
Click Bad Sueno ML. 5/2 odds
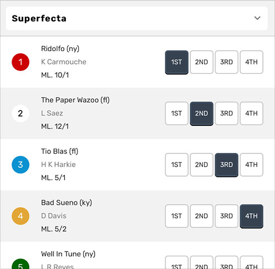pos(54,229)
